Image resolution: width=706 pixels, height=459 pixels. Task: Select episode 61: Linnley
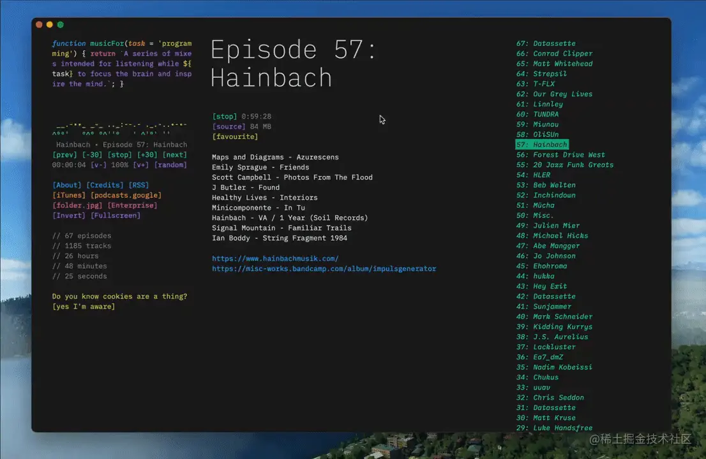pyautogui.click(x=539, y=105)
